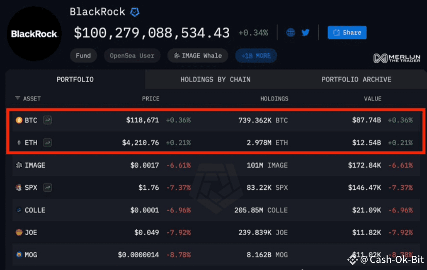Image resolution: width=427 pixels, height=270 pixels.
Task: Select the COLLE asset name
Action: tap(35, 210)
